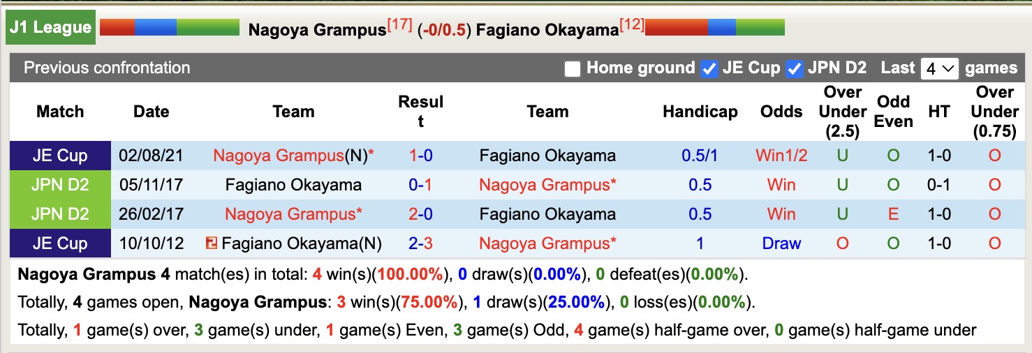The width and height of the screenshot is (1032, 353).
Task: Click the Over Under (2.5) column header
Action: [842, 112]
